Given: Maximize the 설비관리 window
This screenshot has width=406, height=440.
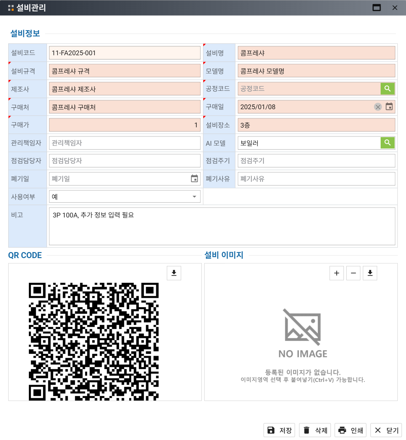Looking at the screenshot, I should pos(377,8).
